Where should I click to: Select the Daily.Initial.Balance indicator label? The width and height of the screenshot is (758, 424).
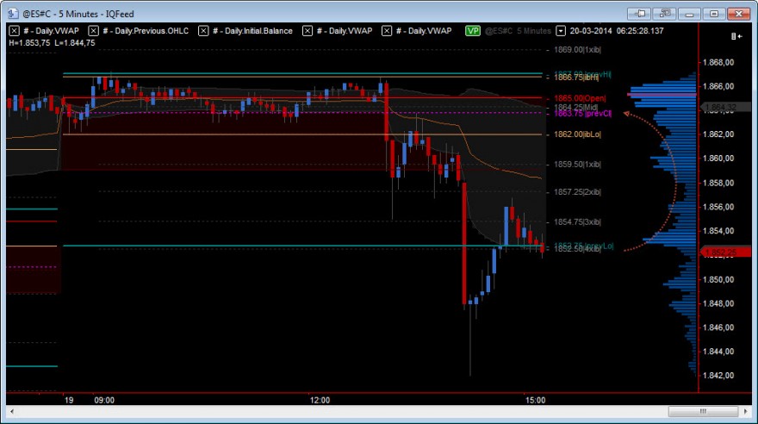pos(252,30)
